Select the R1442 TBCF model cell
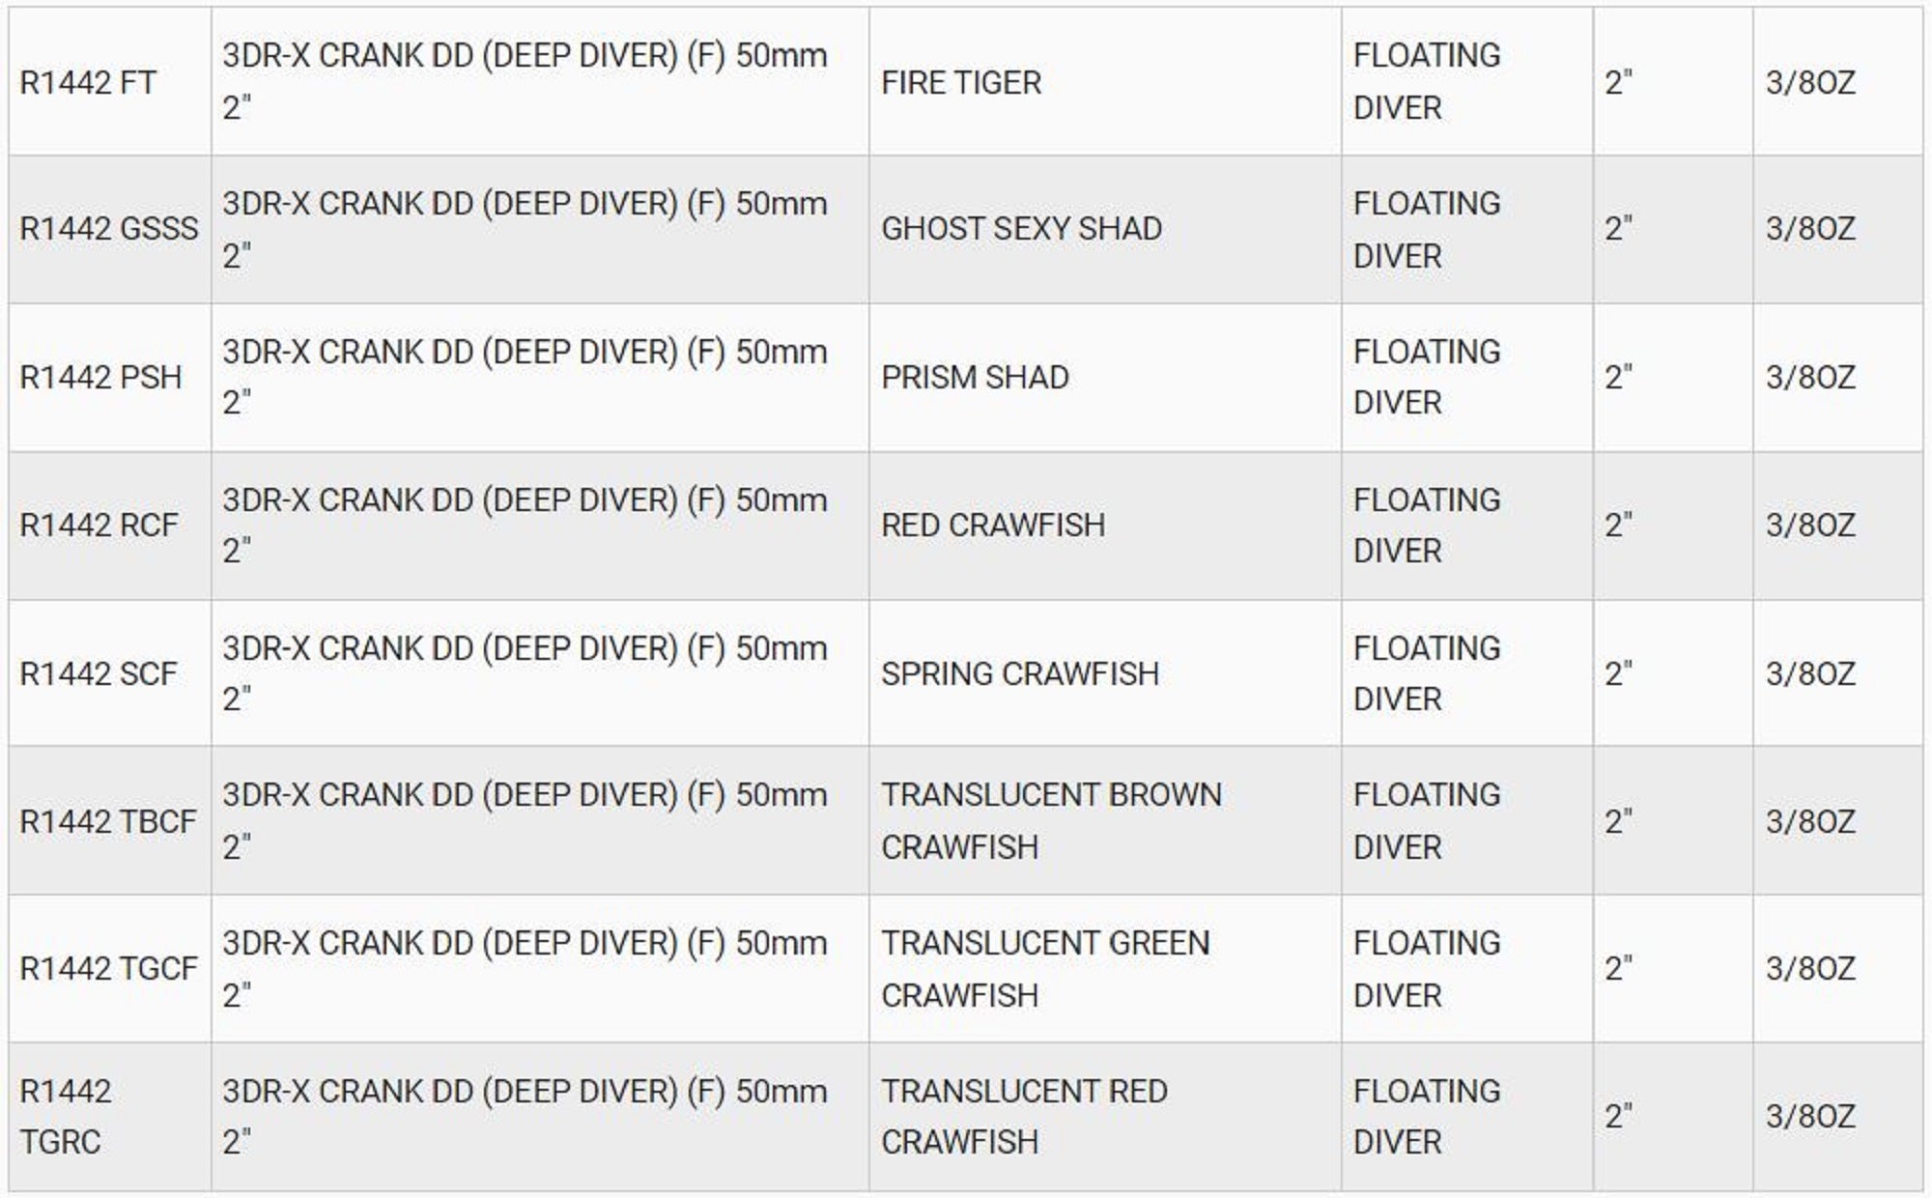The height and width of the screenshot is (1198, 1932). (108, 821)
